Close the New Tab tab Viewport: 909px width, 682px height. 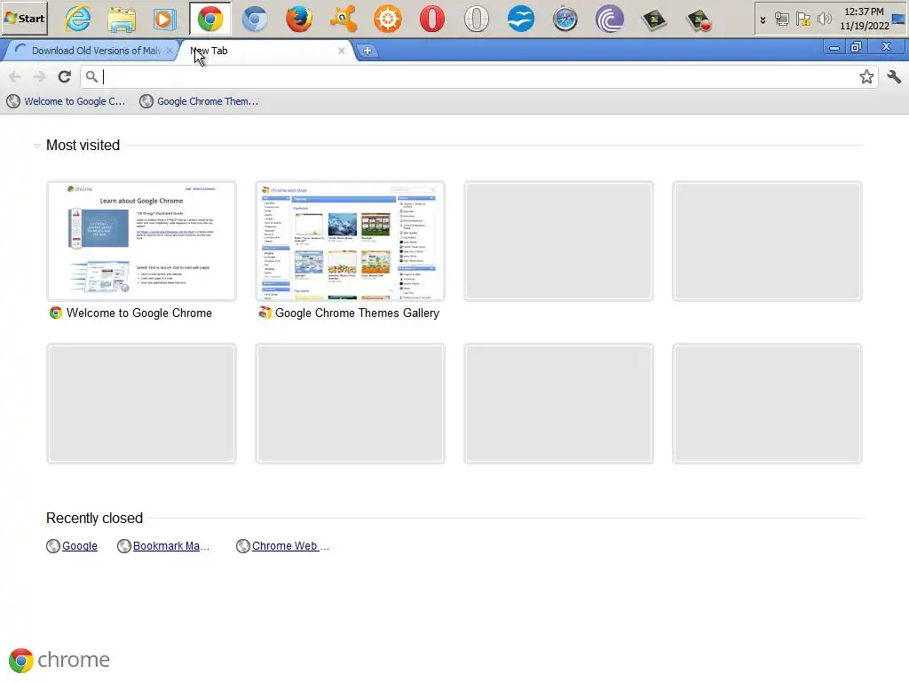(x=342, y=51)
